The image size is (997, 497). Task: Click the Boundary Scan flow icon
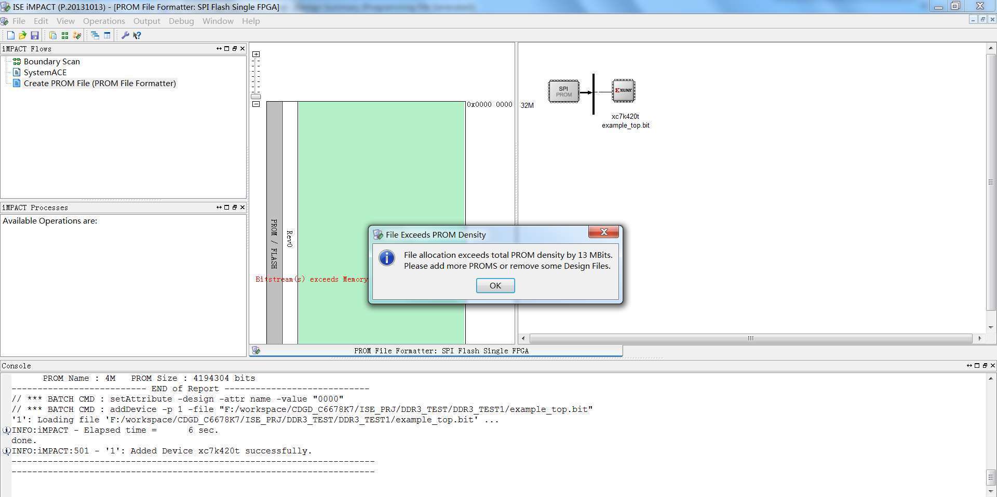(17, 61)
